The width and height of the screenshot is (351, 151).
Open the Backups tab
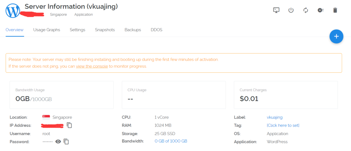pos(133,30)
